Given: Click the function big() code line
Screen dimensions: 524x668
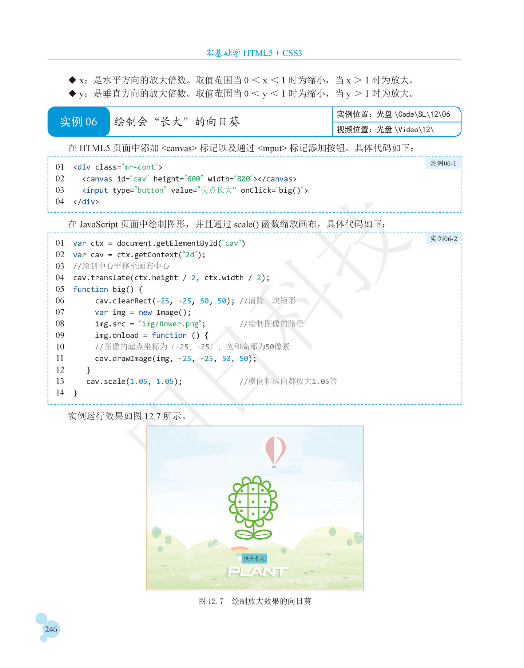Looking at the screenshot, I should tap(108, 289).
